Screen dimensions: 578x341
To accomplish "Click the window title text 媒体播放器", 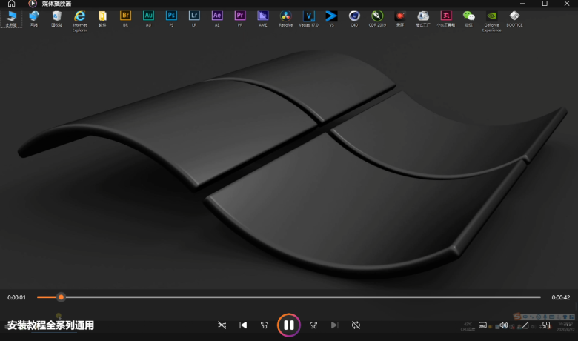I will (x=56, y=4).
